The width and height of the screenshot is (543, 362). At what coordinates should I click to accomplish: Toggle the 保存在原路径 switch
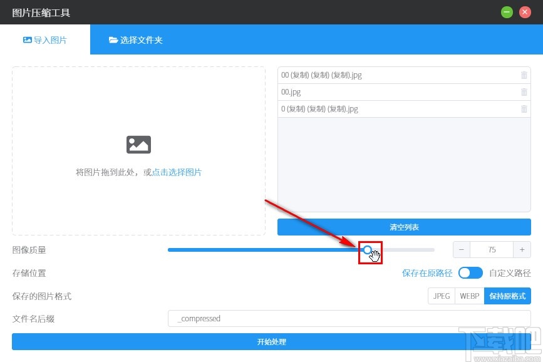tap(470, 272)
